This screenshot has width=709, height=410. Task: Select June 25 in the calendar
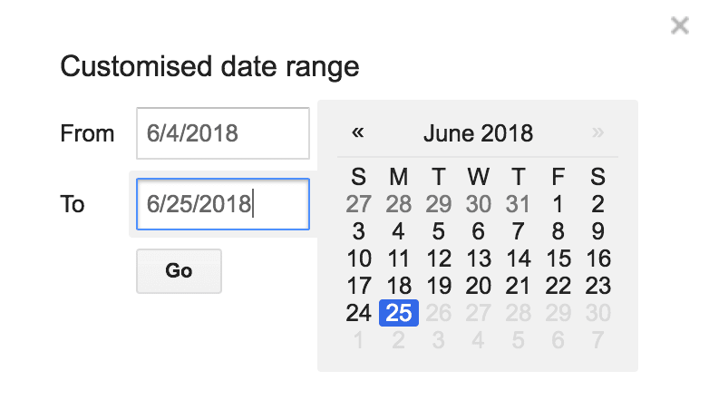tap(399, 313)
